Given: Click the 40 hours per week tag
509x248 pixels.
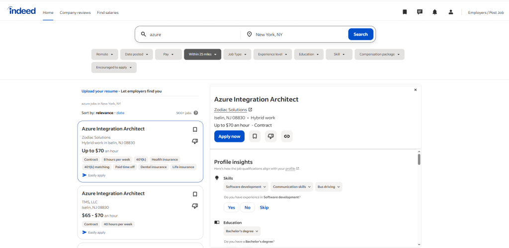Looking at the screenshot, I should pyautogui.click(x=117, y=224).
